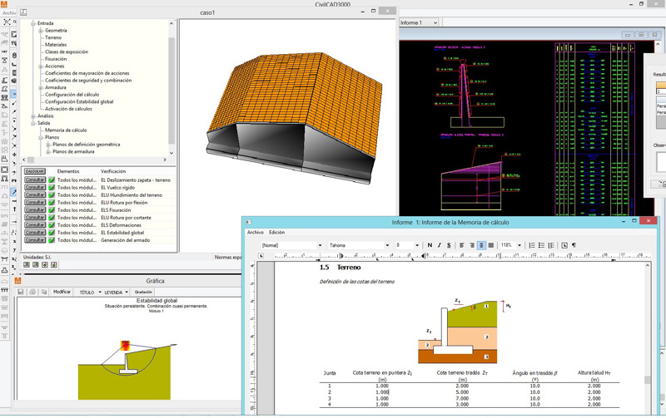666x418 pixels.
Task: Toggle the green check for ELS Fisuración row
Action: coord(52,210)
